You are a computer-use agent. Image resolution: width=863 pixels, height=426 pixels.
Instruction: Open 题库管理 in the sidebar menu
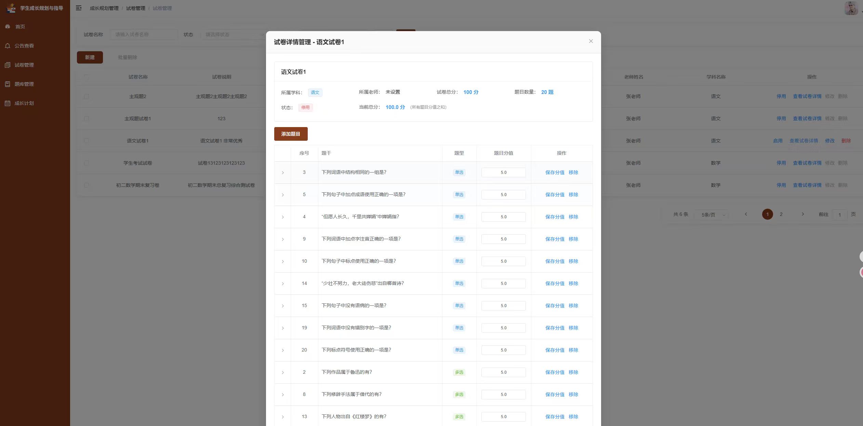pos(24,84)
